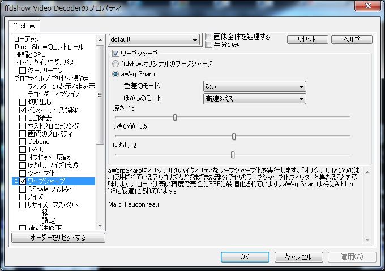Click the ぼかし slider handle

pyautogui.click(x=233, y=155)
